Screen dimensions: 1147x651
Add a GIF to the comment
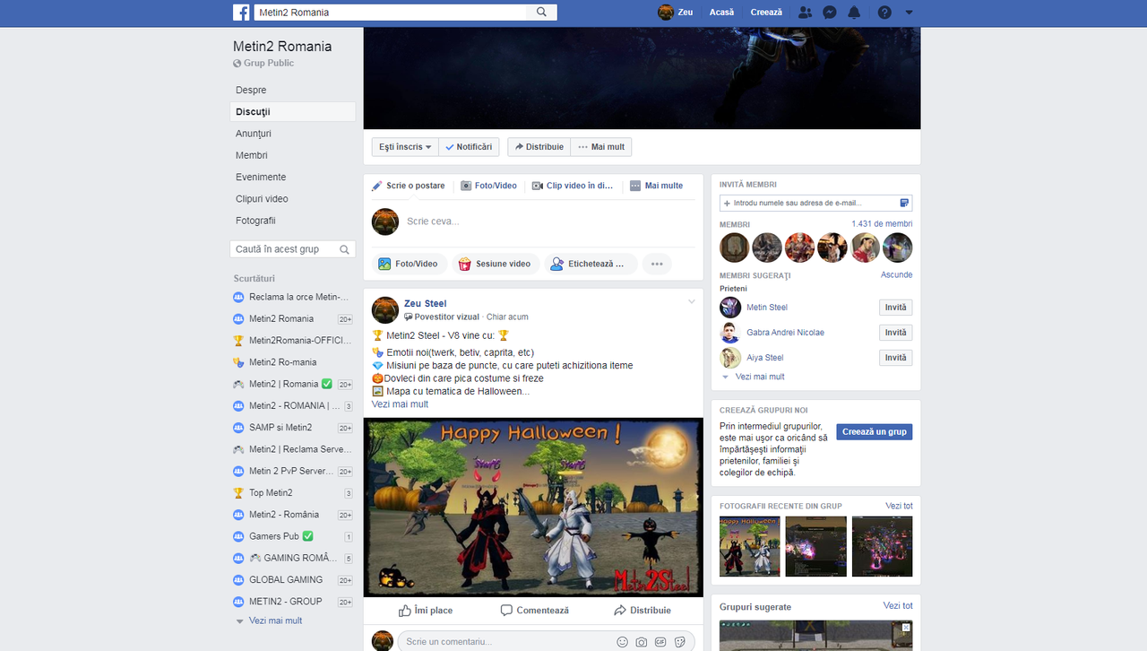point(660,642)
